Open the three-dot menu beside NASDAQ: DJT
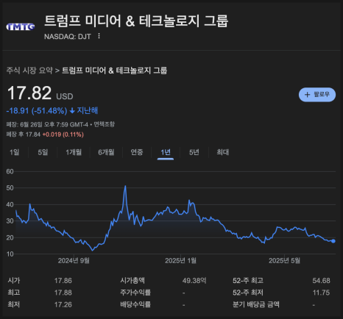The image size is (343, 319). click(x=99, y=36)
